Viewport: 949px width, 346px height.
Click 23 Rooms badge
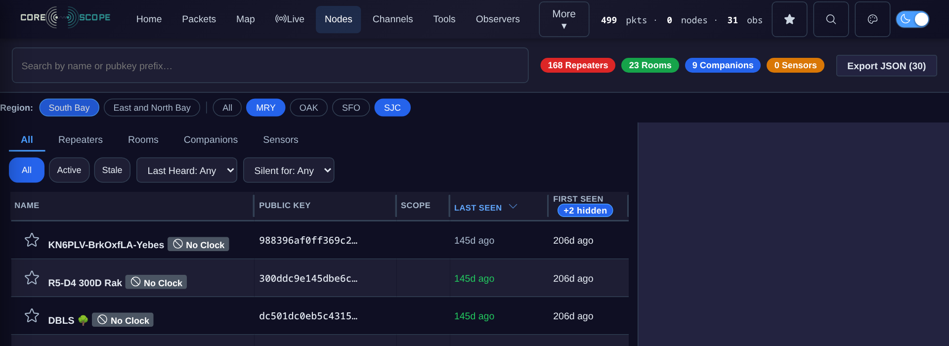click(650, 65)
